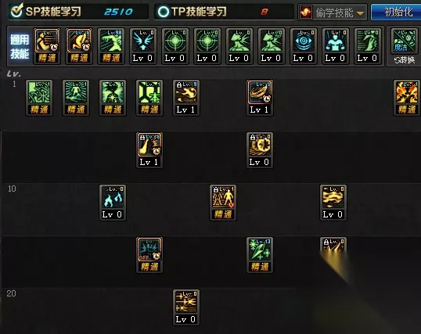Click the 初始化 reset button

[x=396, y=12]
